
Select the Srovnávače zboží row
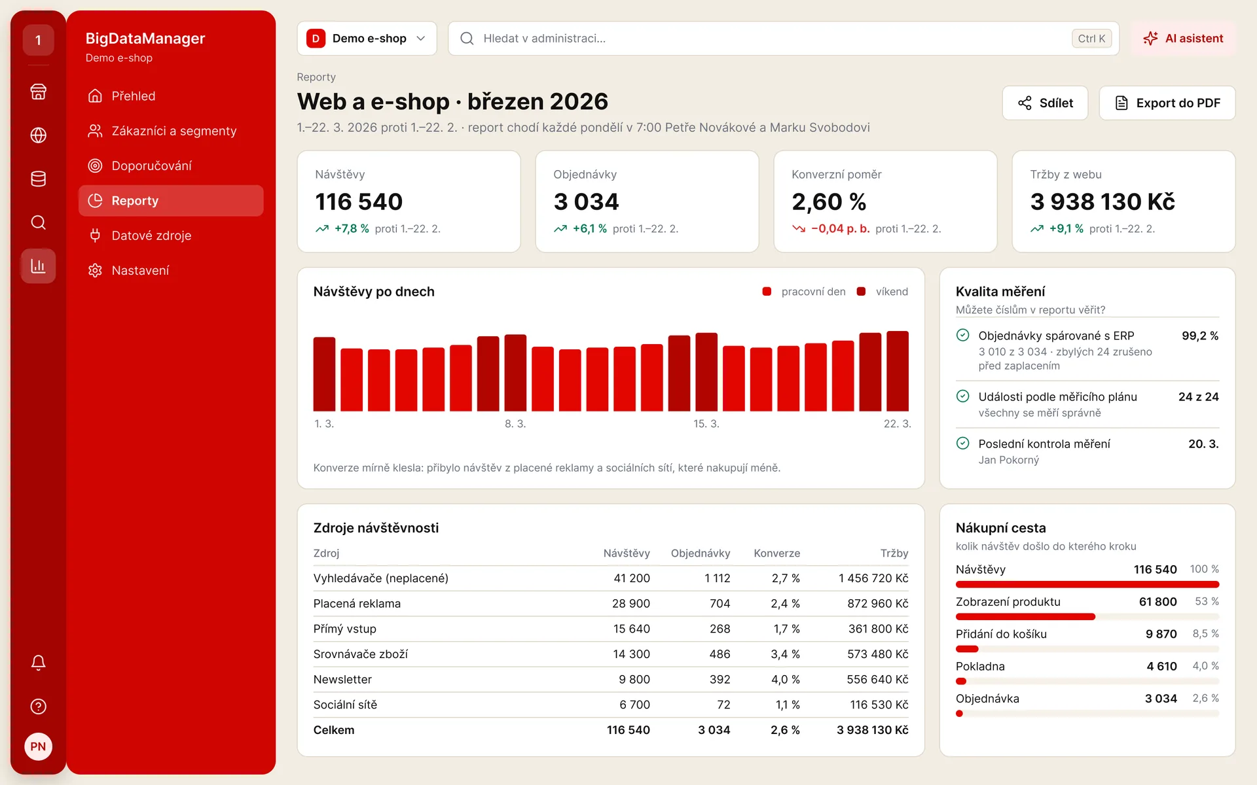click(610, 654)
